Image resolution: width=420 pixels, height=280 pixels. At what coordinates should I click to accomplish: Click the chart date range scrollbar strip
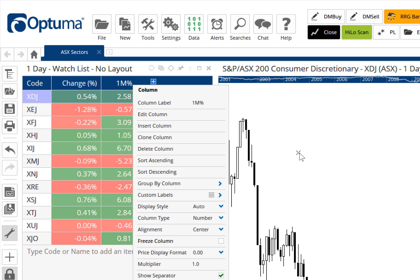(319, 79)
